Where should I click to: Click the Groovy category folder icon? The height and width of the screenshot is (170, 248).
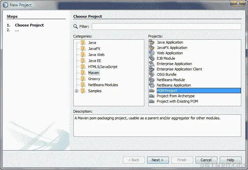pyautogui.click(x=83, y=79)
